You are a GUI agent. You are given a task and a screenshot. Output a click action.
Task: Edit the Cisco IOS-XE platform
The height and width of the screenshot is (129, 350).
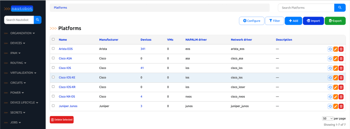click(x=335, y=78)
